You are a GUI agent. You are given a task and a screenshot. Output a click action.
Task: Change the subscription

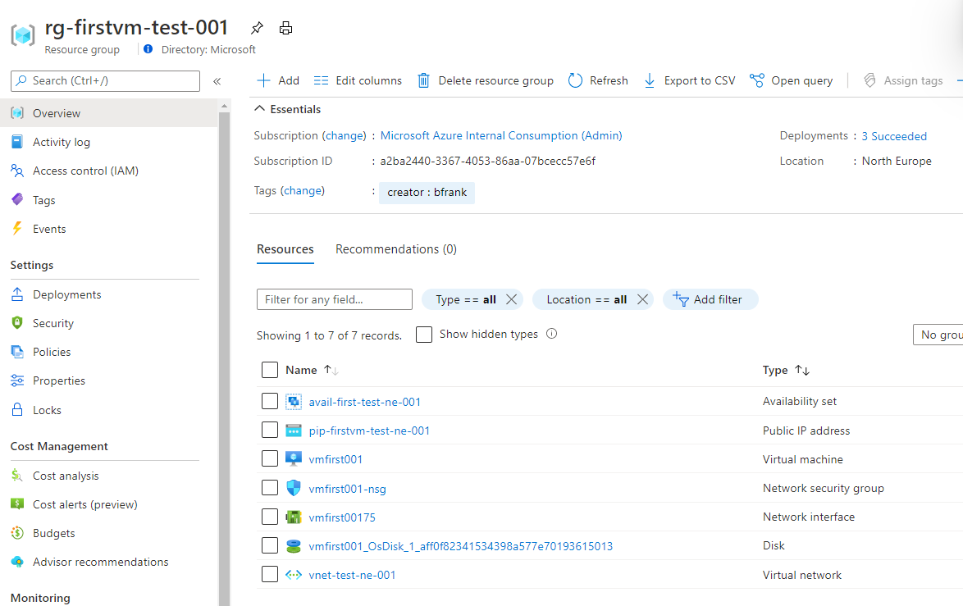click(x=344, y=135)
